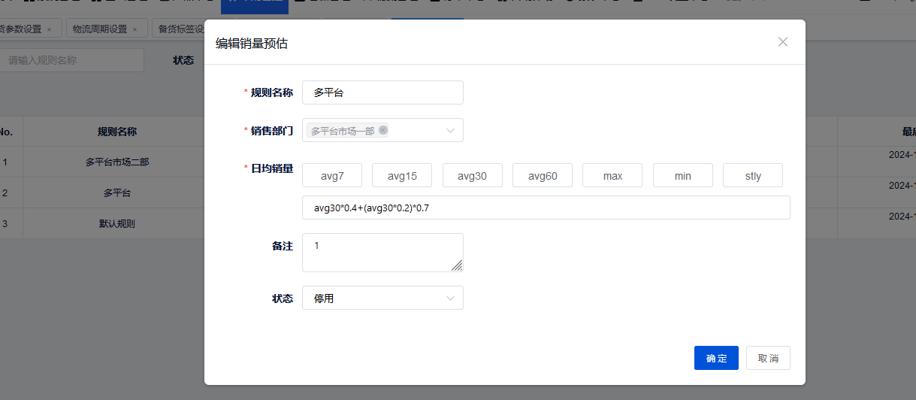916x400 pixels.
Task: Open the 状态 dropdown showing 停用
Action: (x=382, y=298)
